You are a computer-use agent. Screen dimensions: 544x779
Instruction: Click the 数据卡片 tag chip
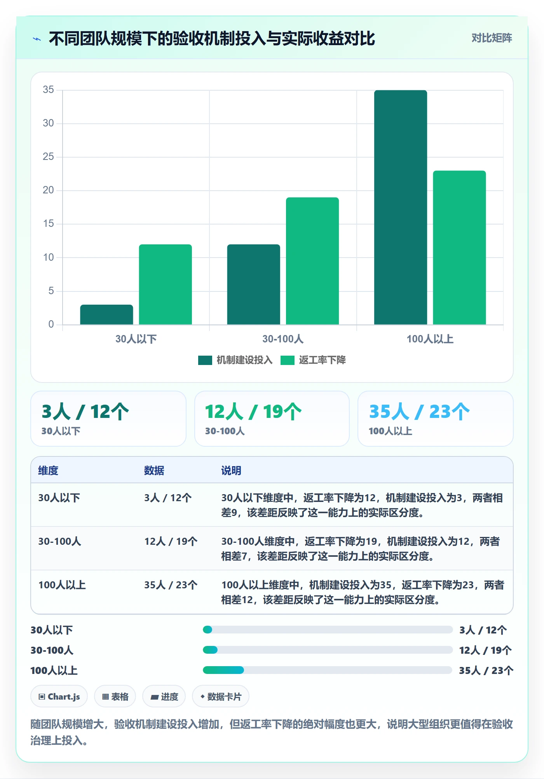click(x=221, y=697)
